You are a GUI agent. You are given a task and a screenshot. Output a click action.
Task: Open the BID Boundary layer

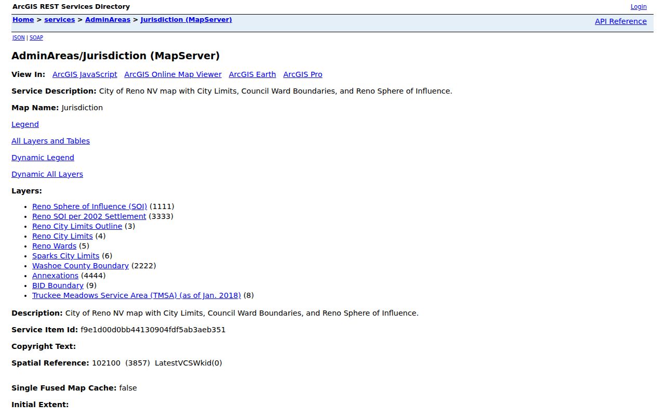click(x=58, y=285)
